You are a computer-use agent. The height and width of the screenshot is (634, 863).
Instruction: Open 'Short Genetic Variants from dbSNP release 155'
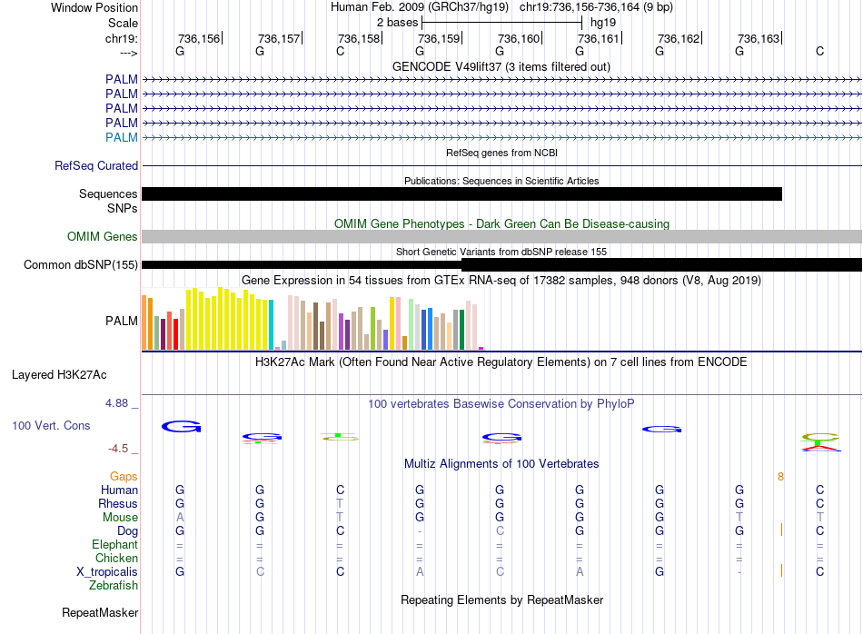tap(501, 252)
